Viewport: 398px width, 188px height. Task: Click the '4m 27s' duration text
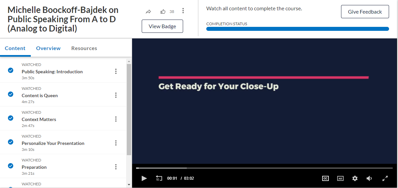pyautogui.click(x=28, y=102)
